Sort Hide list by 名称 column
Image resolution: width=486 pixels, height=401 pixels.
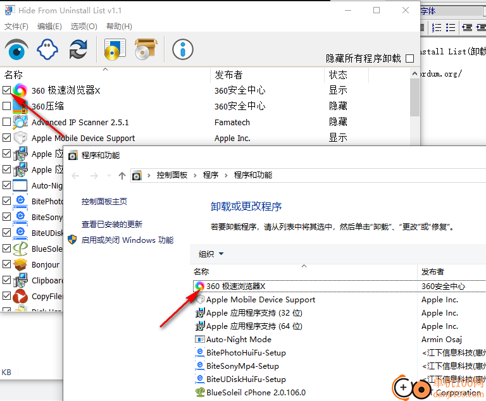(106, 75)
